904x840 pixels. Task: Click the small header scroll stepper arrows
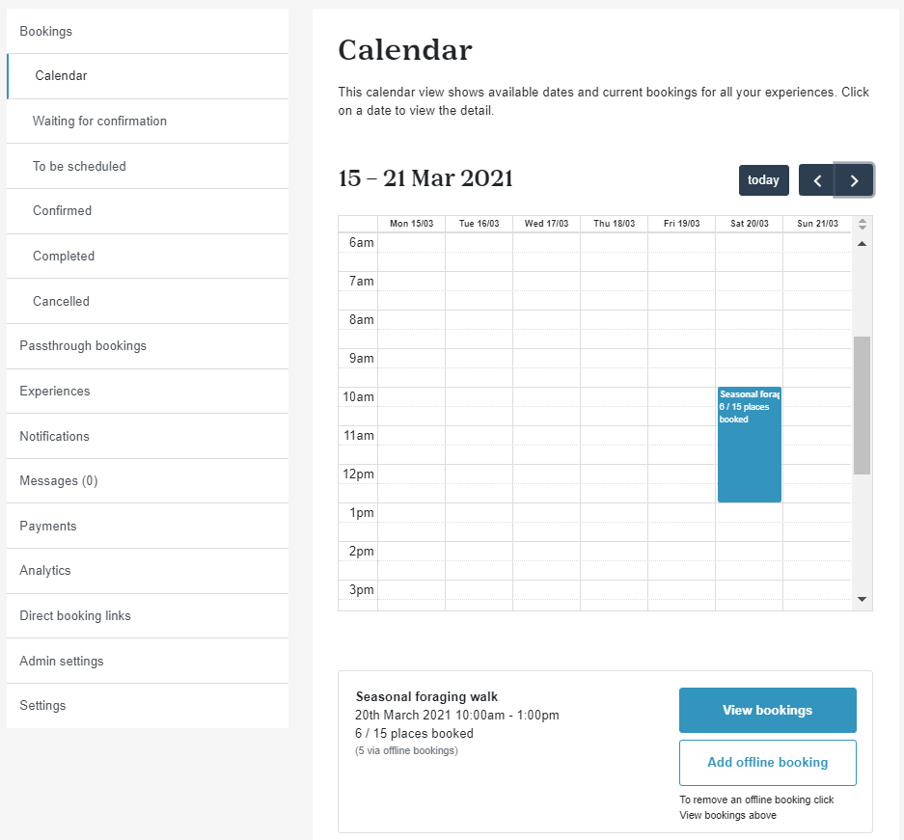click(x=862, y=224)
